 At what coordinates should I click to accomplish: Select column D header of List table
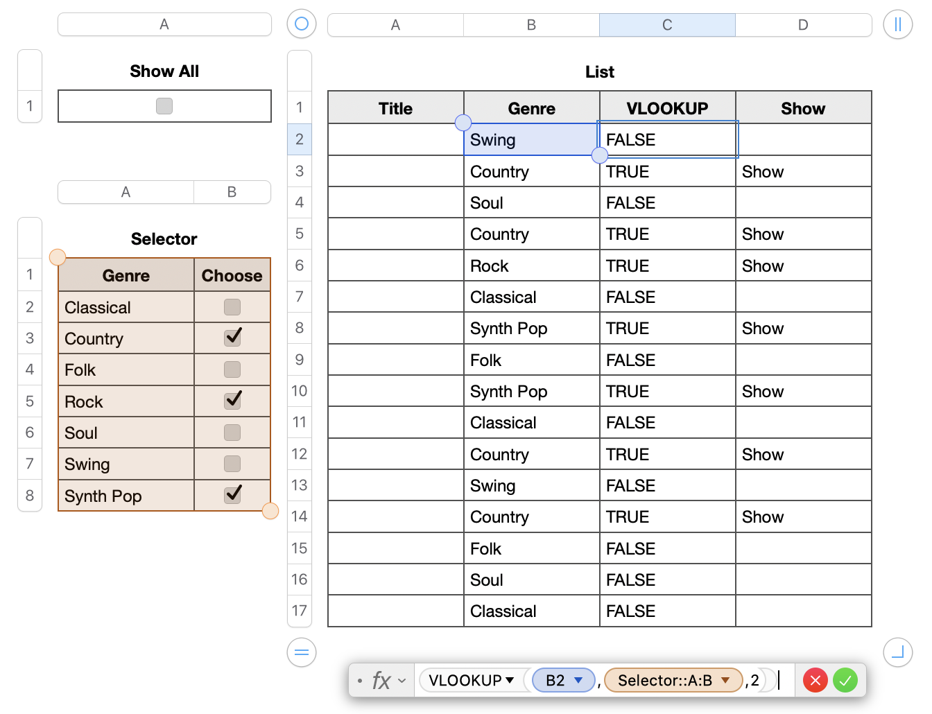pyautogui.click(x=803, y=25)
